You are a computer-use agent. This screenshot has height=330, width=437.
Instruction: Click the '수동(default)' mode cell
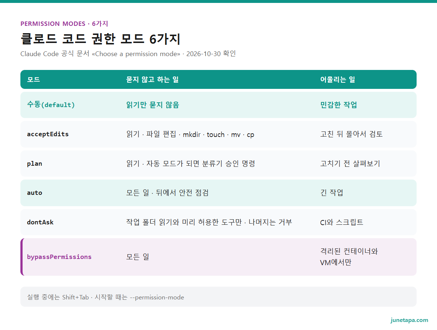click(51, 105)
